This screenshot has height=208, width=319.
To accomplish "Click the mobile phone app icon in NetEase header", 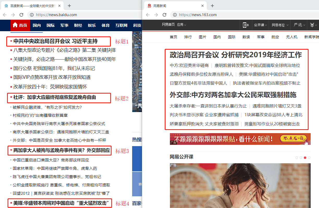I will point(246,25).
